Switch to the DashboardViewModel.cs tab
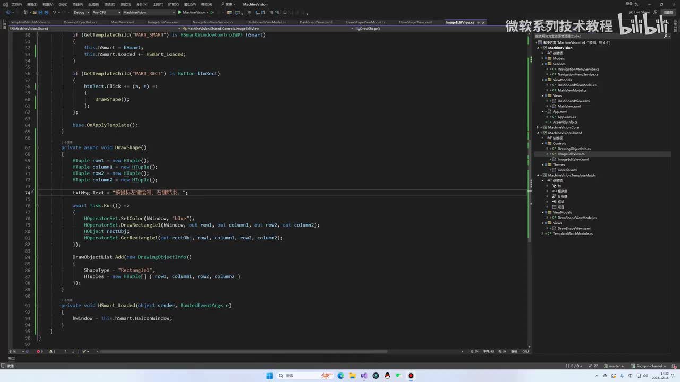 point(267,22)
